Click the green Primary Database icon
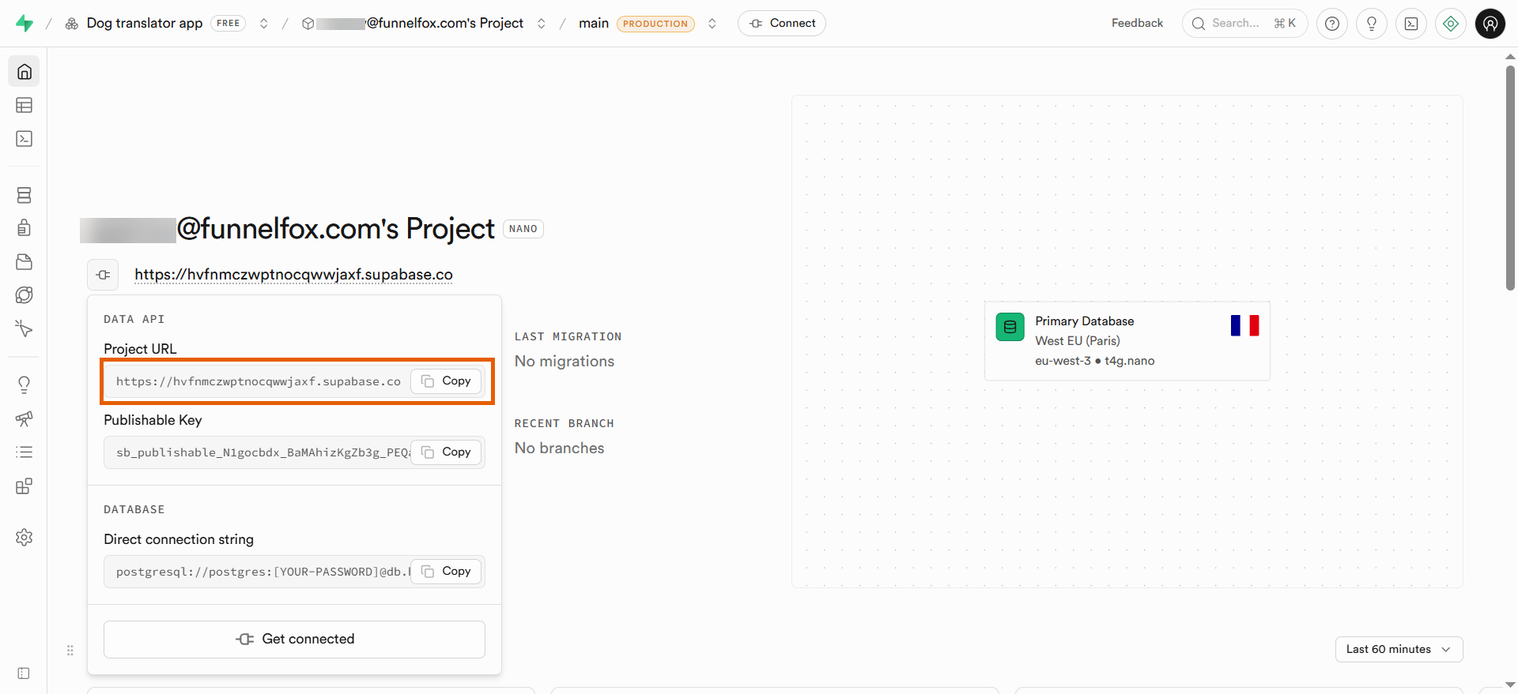The image size is (1518, 694). pyautogui.click(x=1010, y=327)
